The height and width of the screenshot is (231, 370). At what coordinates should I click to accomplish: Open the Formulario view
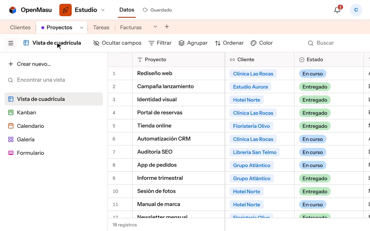click(x=54, y=153)
